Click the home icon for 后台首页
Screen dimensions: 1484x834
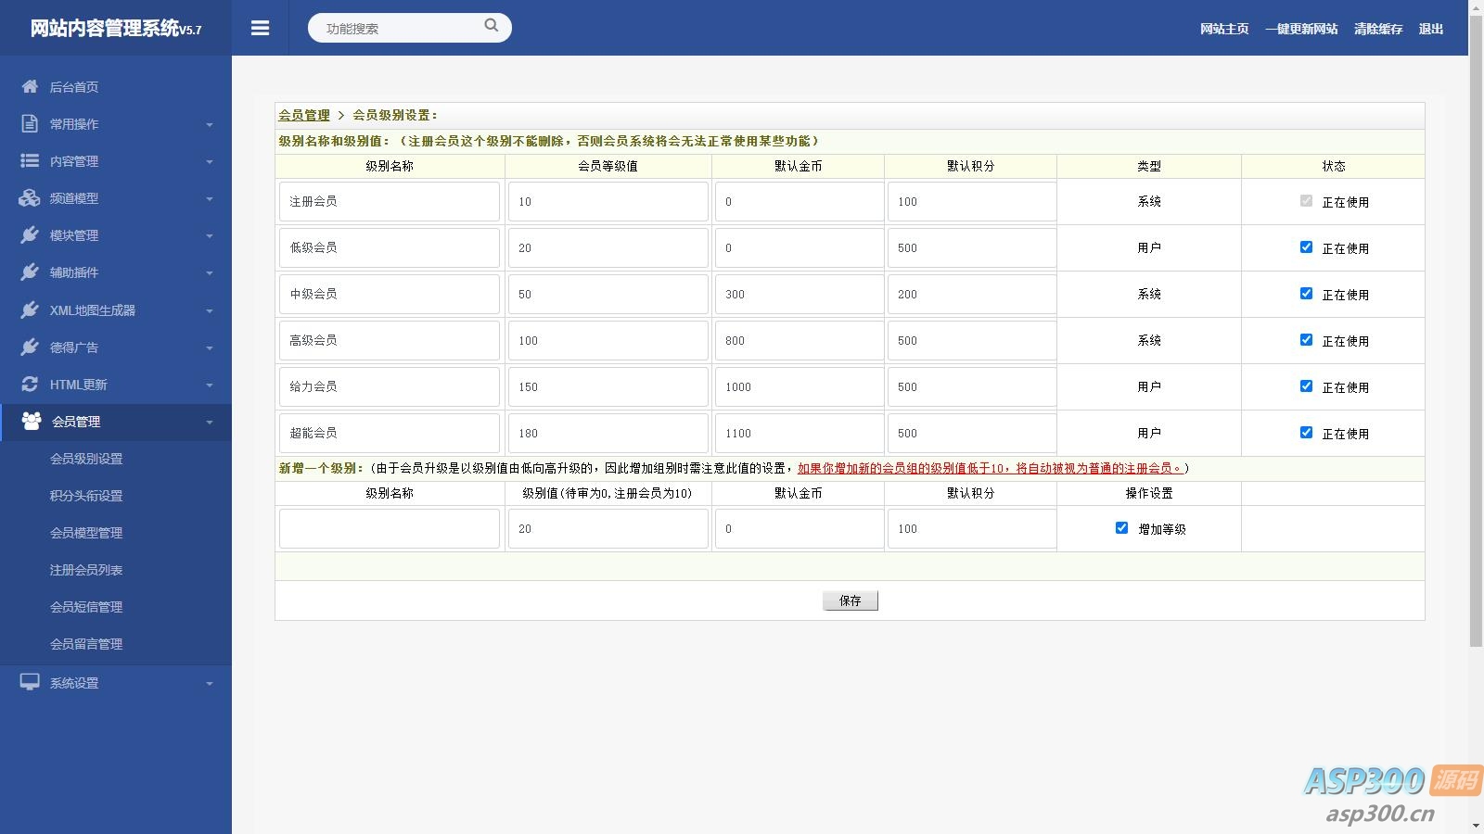click(x=30, y=86)
